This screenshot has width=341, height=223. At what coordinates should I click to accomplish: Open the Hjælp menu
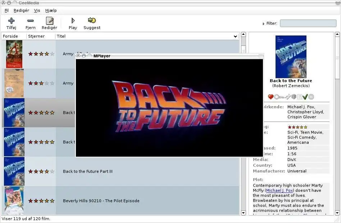coord(51,10)
